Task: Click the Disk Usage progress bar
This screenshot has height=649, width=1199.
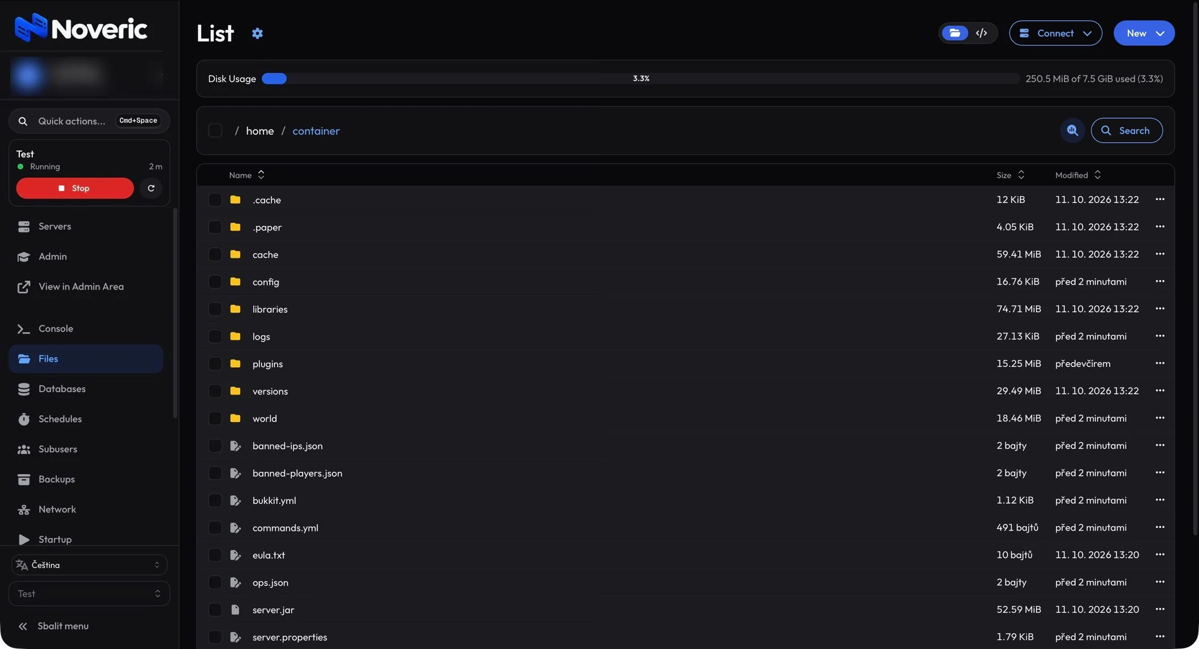Action: point(640,79)
